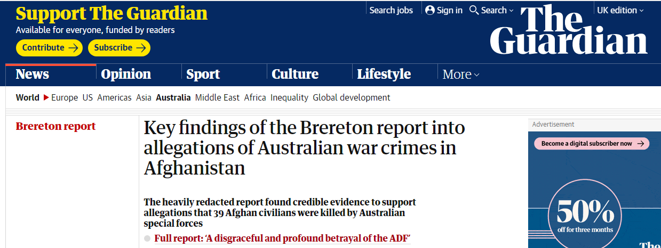Open the Opinion section tab
The image size is (661, 248).
(126, 75)
